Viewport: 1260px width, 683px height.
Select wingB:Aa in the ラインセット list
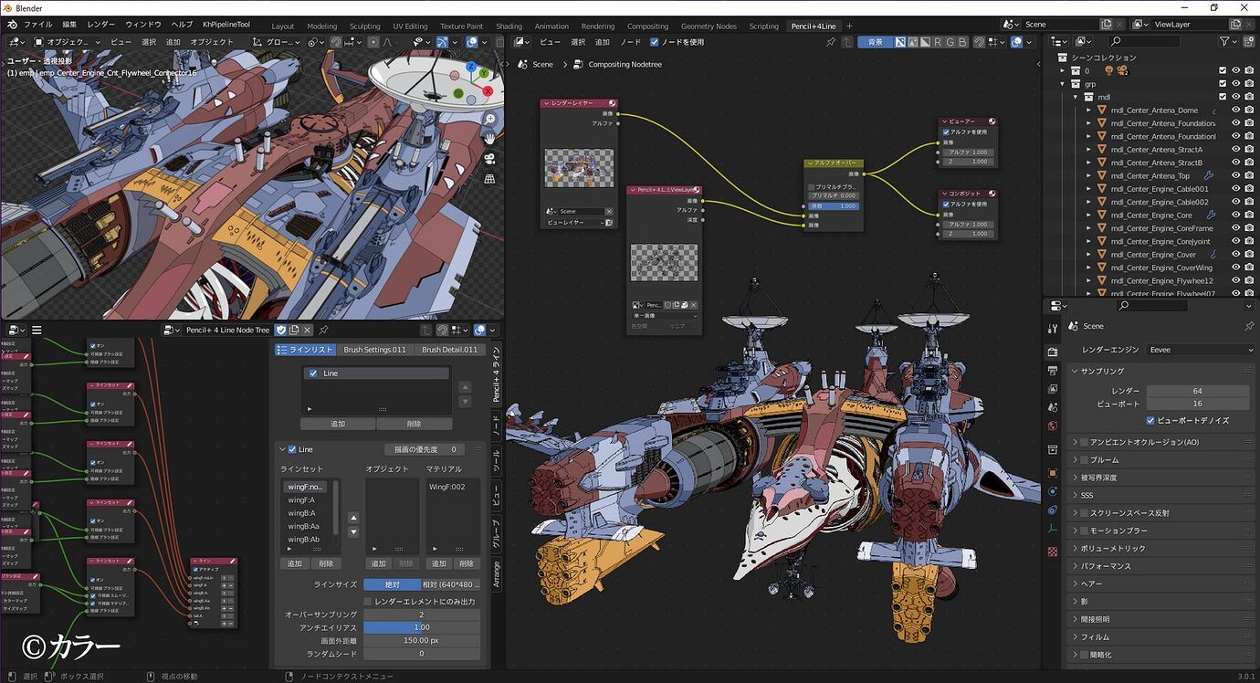[x=305, y=526]
